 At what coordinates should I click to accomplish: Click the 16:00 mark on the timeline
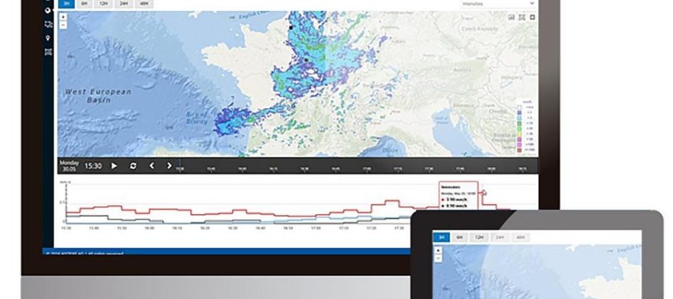click(x=242, y=169)
